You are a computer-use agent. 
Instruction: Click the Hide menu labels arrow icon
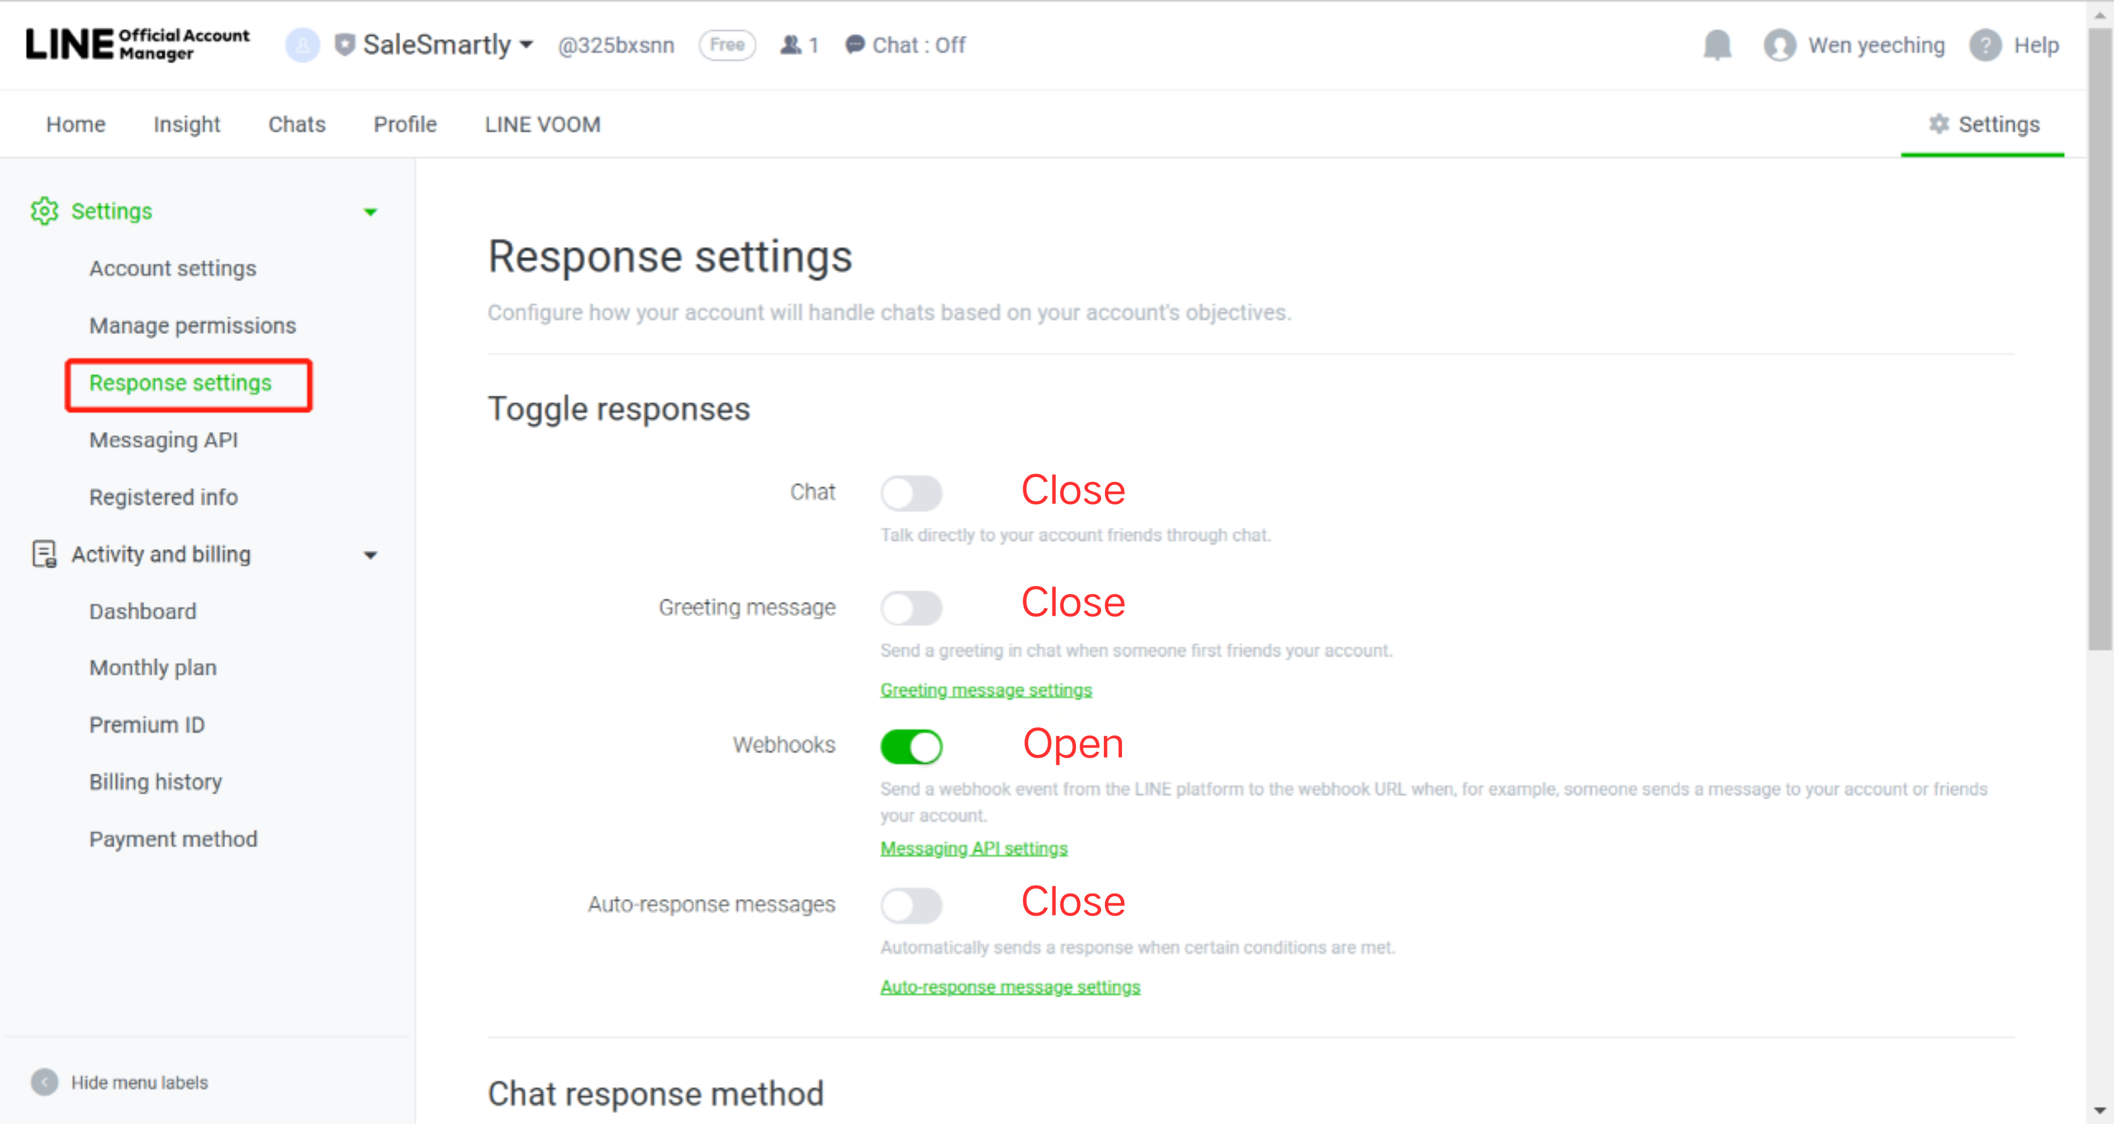click(x=44, y=1082)
